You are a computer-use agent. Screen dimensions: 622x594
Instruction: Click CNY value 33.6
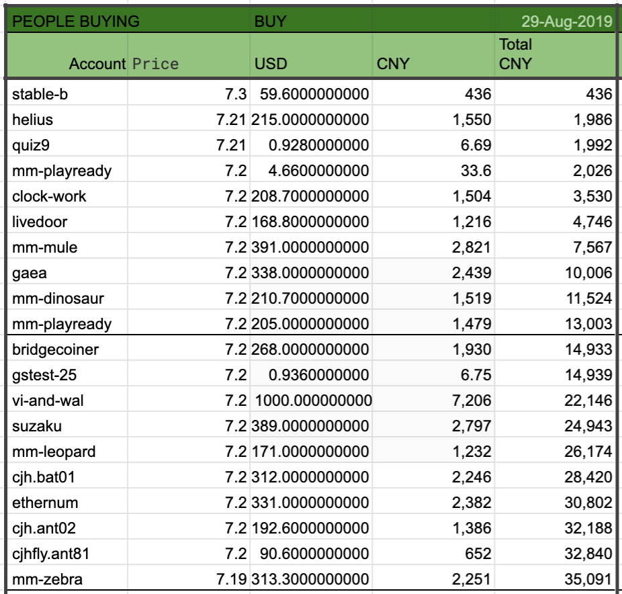click(433, 171)
